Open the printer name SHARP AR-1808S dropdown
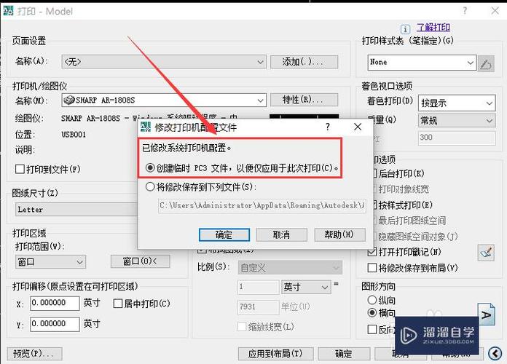This screenshot has height=364, width=507. tap(164, 100)
